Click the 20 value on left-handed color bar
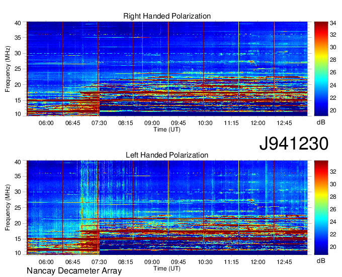The width and height of the screenshot is (342, 277). coord(333,247)
